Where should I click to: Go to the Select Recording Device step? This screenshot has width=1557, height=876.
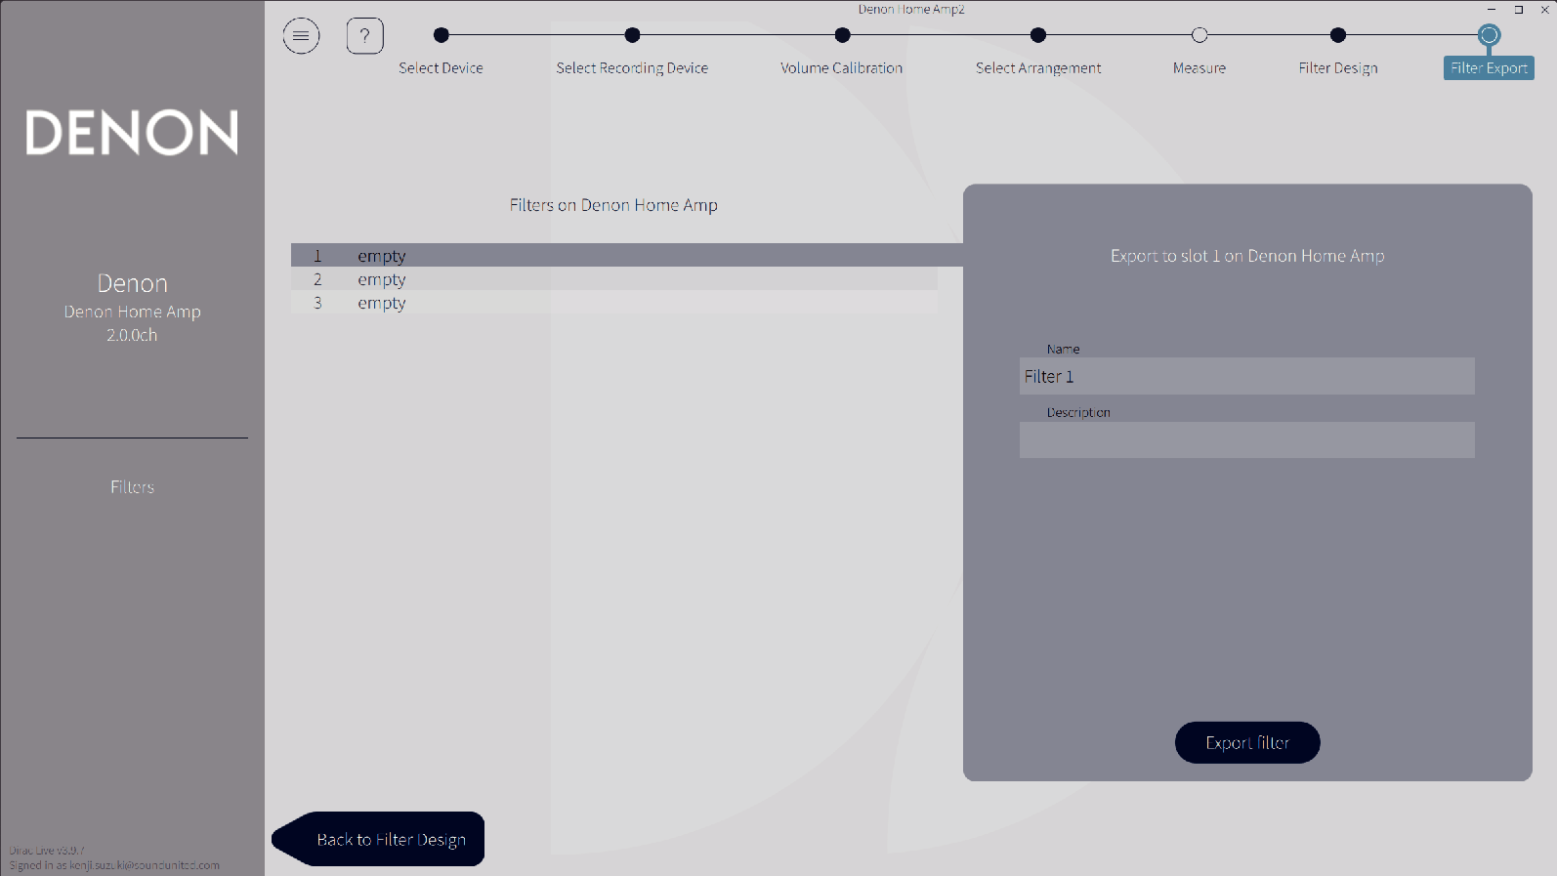(632, 68)
